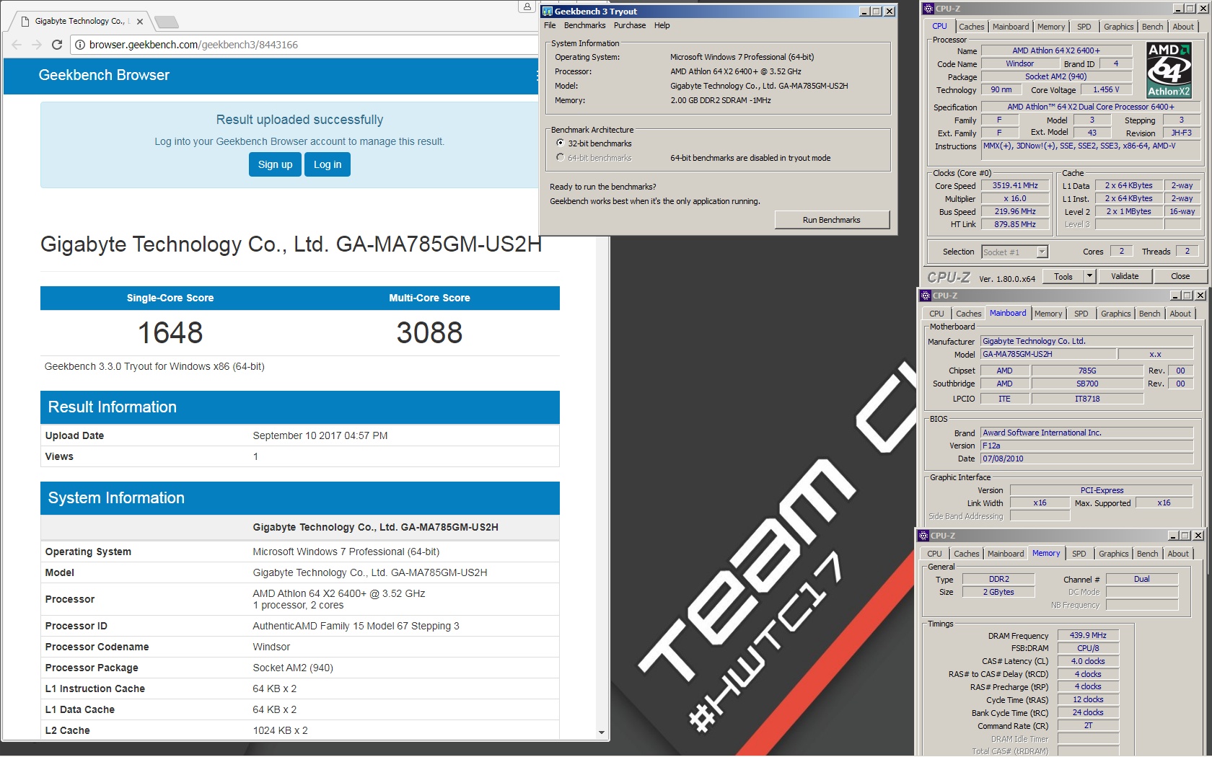Viewport: 1212px width, 757px height.
Task: Click the HT Link 879.85 MHz value
Action: point(1014,224)
